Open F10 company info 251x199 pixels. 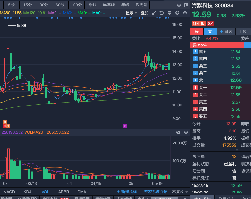point(243,31)
